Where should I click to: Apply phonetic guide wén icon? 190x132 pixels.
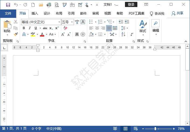[x=77, y=22]
